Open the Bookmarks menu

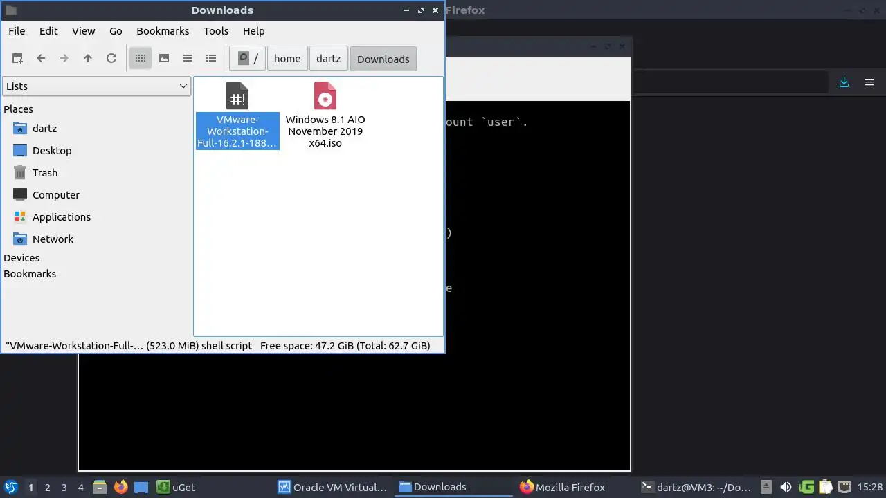click(163, 31)
